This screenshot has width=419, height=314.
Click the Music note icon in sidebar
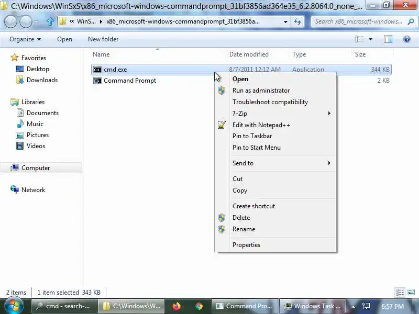coord(20,124)
